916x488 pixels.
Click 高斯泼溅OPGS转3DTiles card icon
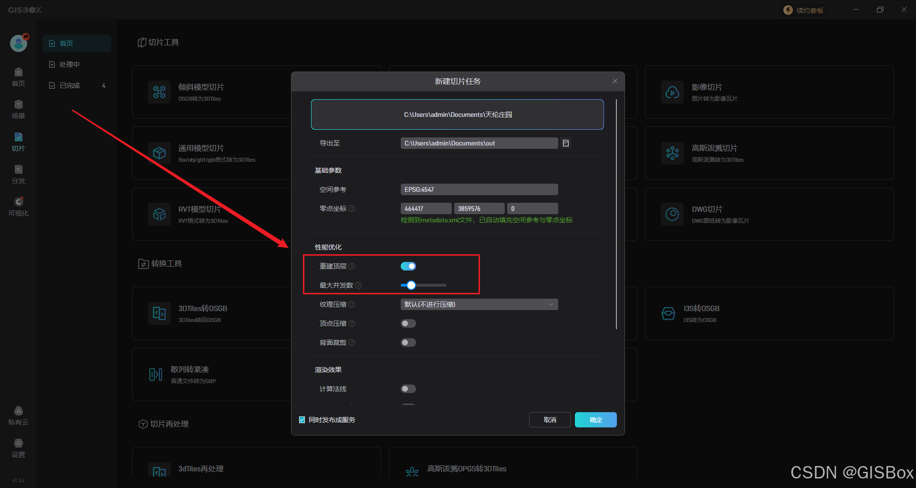(412, 471)
